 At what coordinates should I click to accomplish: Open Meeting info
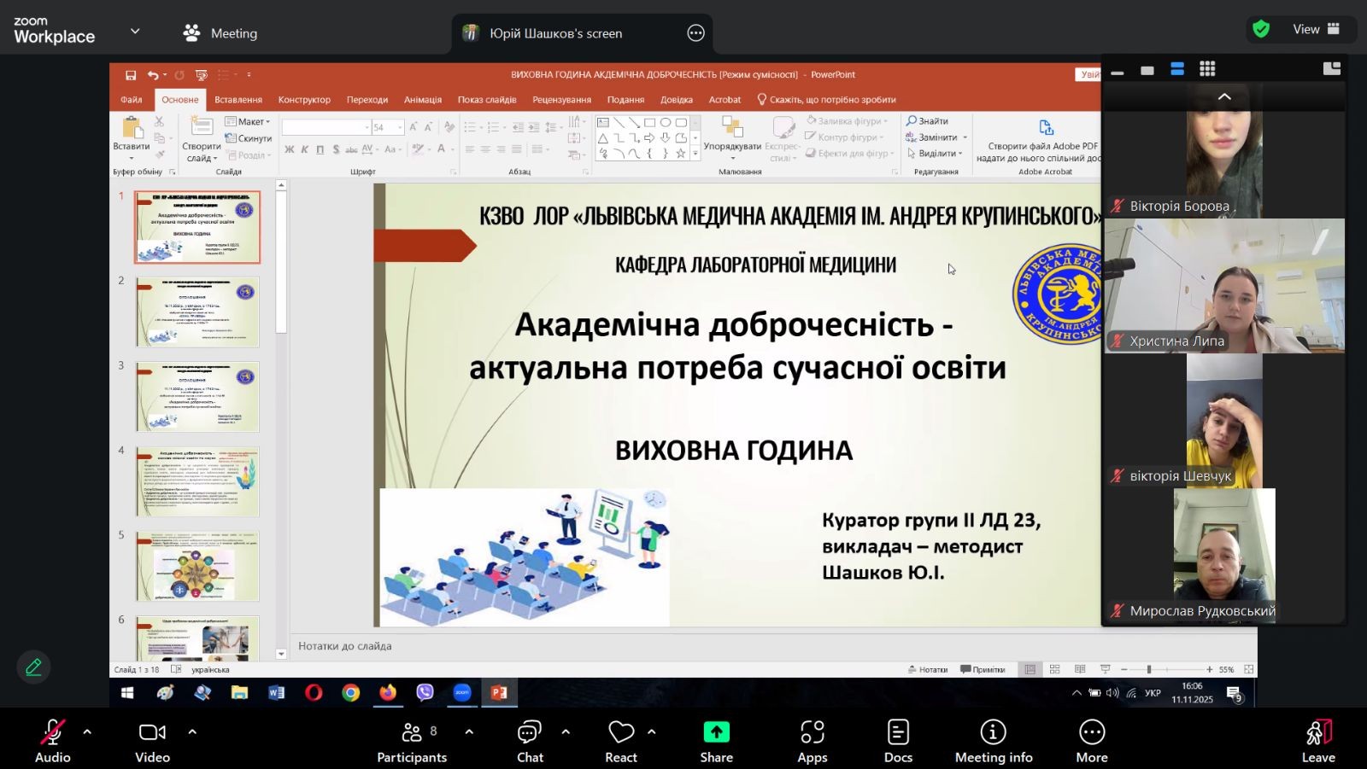pos(993,741)
